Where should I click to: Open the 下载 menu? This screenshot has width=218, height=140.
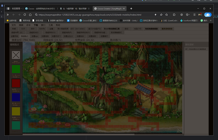click(x=36, y=25)
